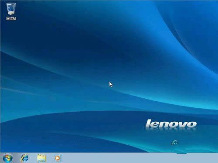Click the first letter 'l' of lenovo logo
Screen dimensions: 218x163
tap(148, 123)
